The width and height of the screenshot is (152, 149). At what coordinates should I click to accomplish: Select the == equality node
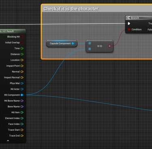(x=100, y=46)
